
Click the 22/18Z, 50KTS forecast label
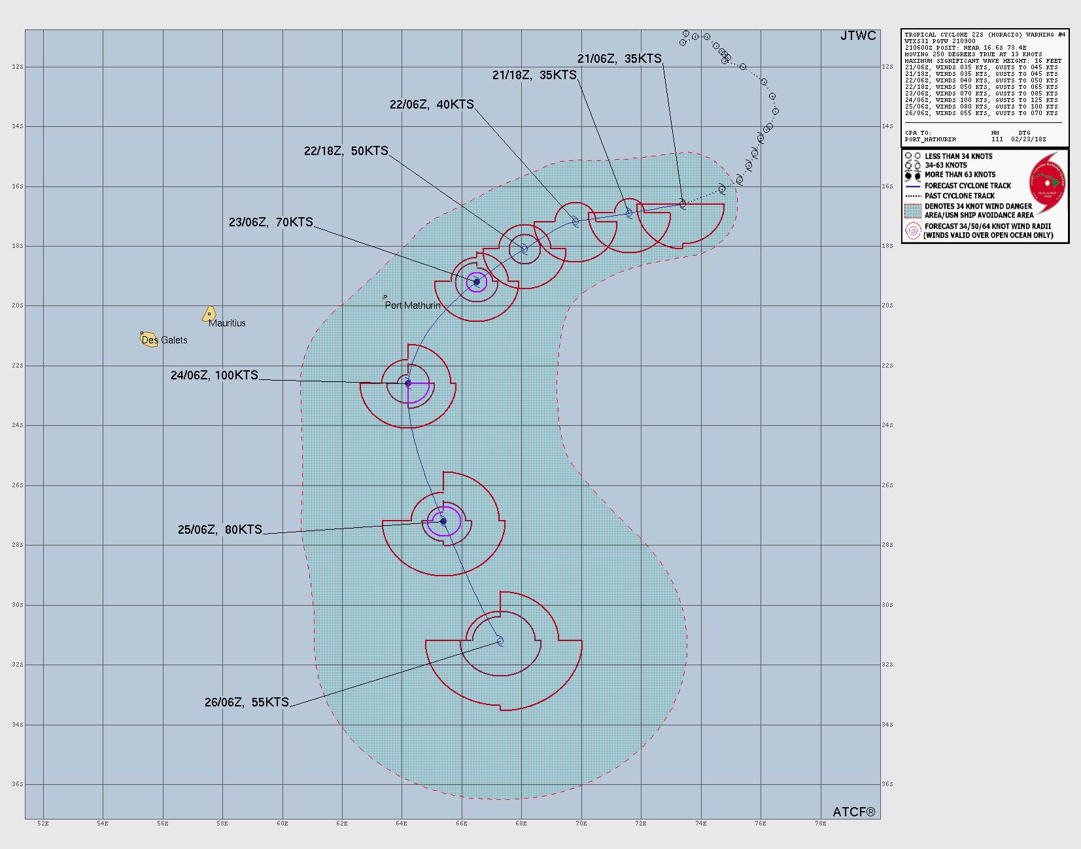[x=346, y=151]
